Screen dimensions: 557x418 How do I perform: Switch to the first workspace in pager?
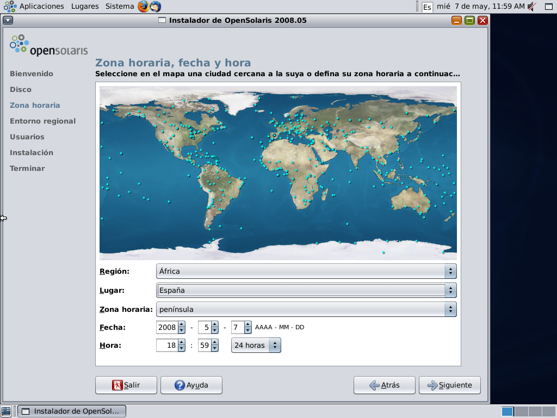coord(507,411)
